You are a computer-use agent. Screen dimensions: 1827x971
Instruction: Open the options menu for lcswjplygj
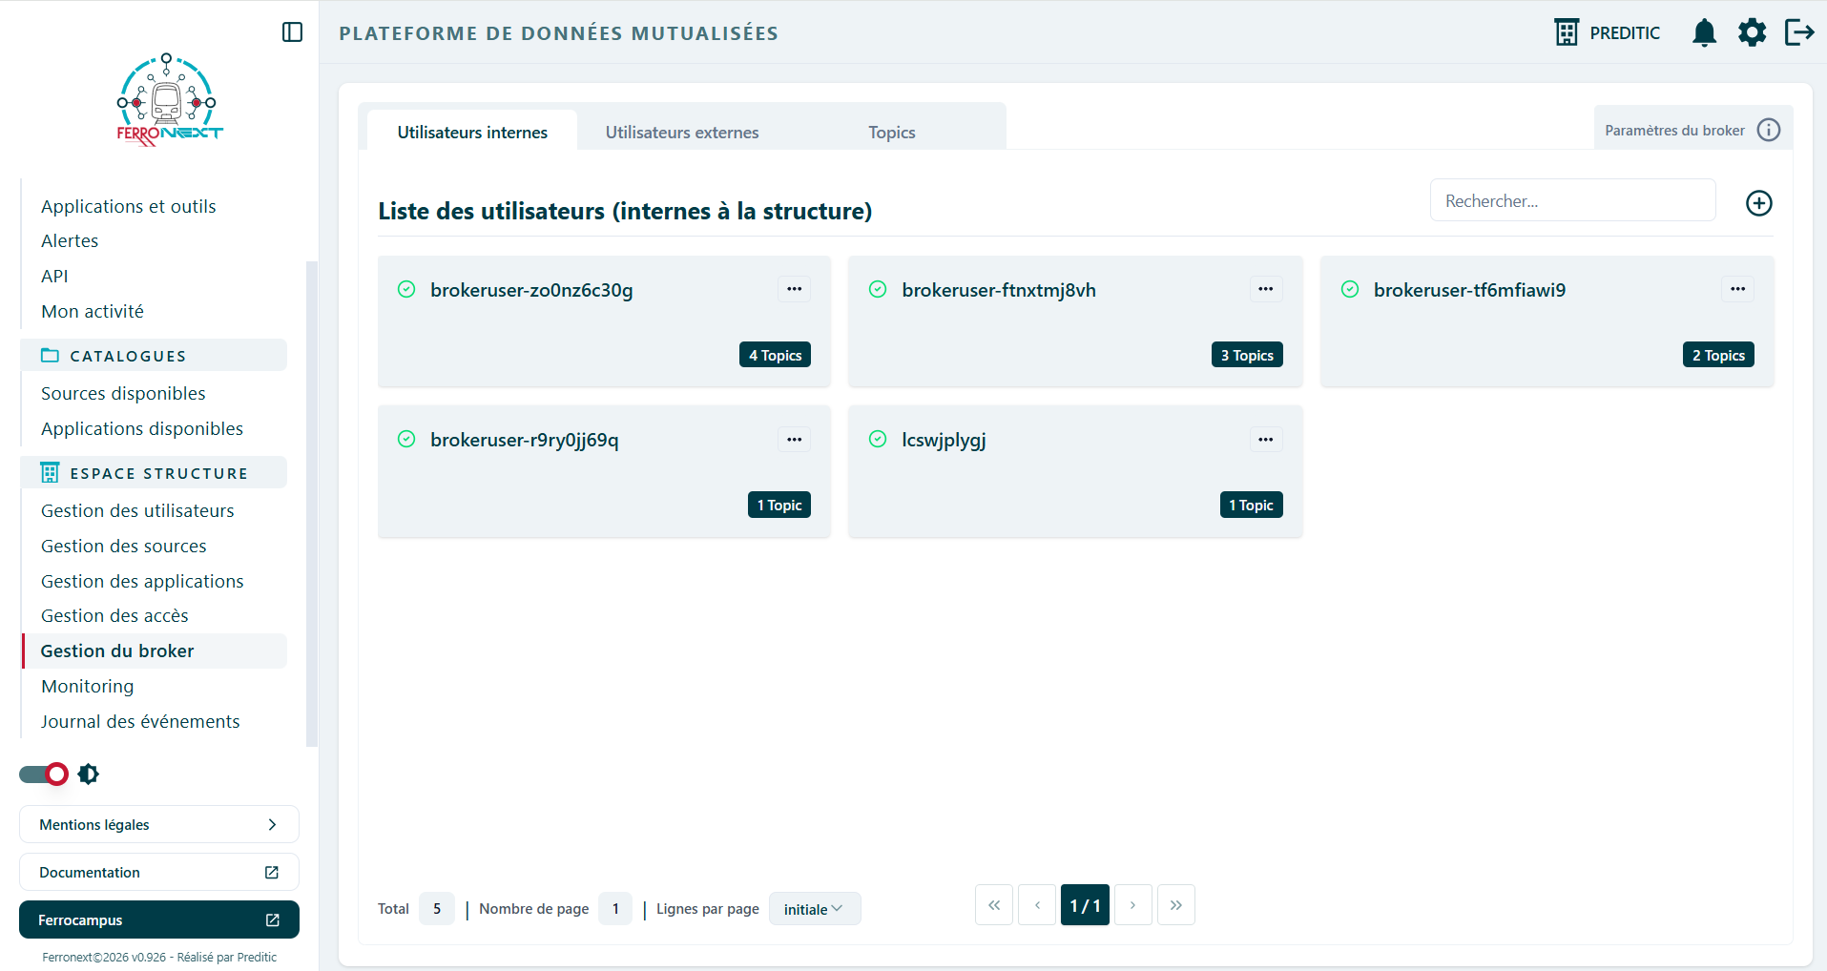pos(1266,440)
